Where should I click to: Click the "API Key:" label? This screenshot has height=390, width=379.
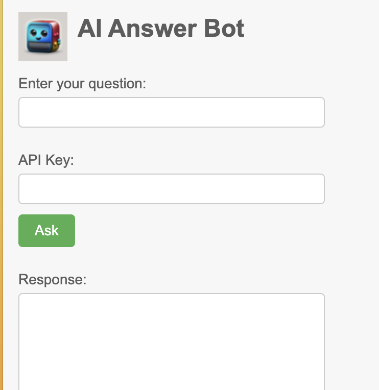coord(46,160)
